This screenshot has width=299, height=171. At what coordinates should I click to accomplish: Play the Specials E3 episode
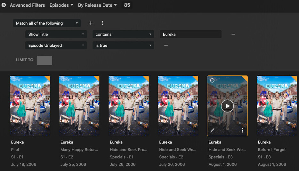pos(227,106)
